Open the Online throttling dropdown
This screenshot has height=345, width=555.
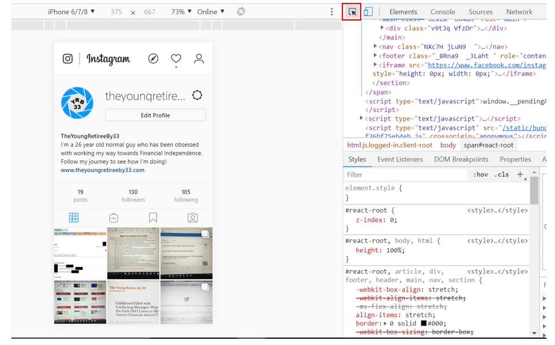point(211,11)
